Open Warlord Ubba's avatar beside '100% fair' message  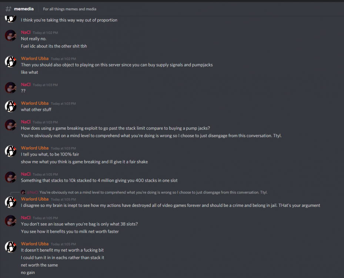(x=10, y=151)
